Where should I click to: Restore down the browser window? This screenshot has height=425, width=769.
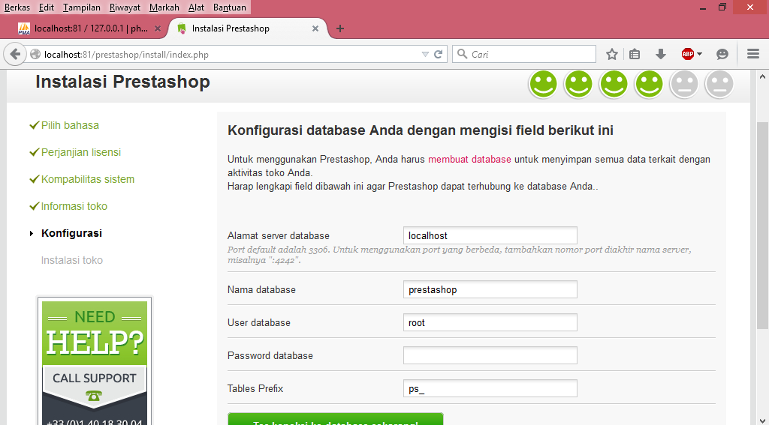pos(722,7)
